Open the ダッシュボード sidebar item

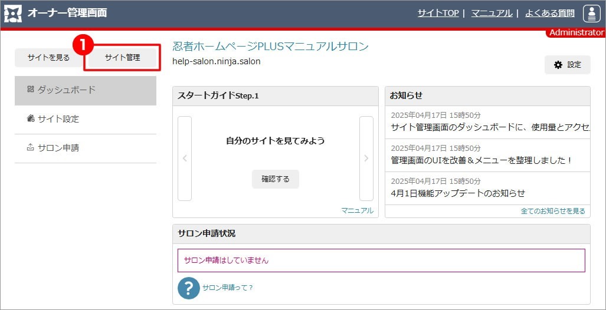(x=86, y=90)
